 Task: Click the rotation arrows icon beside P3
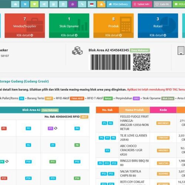click(x=56, y=128)
